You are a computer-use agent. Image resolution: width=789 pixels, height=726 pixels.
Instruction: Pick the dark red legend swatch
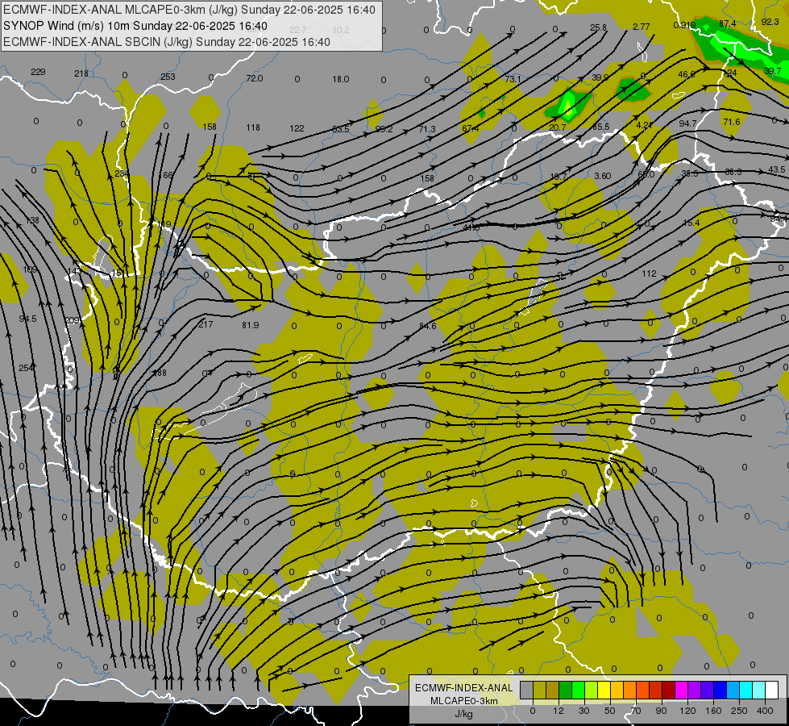pos(668,691)
